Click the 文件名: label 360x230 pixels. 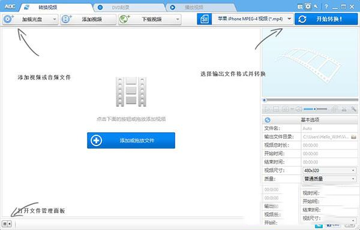272,129
